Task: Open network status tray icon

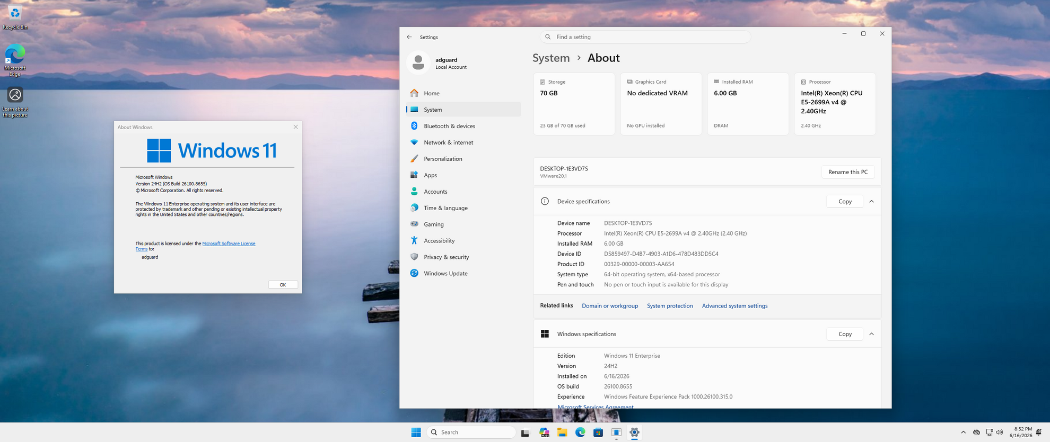Action: [x=989, y=432]
